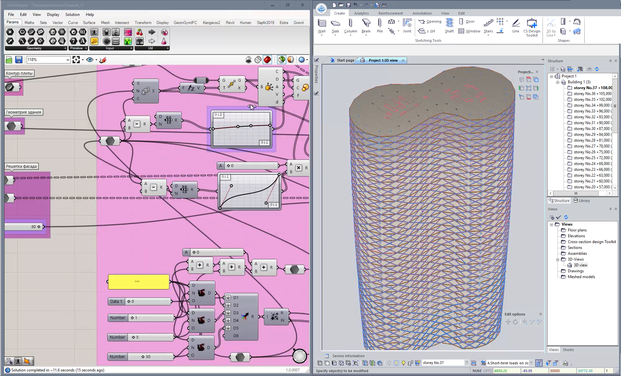Open the Start page tab
Image resolution: width=621 pixels, height=376 pixels.
(345, 60)
